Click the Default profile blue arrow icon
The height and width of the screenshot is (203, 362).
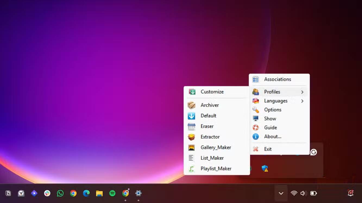(x=191, y=116)
